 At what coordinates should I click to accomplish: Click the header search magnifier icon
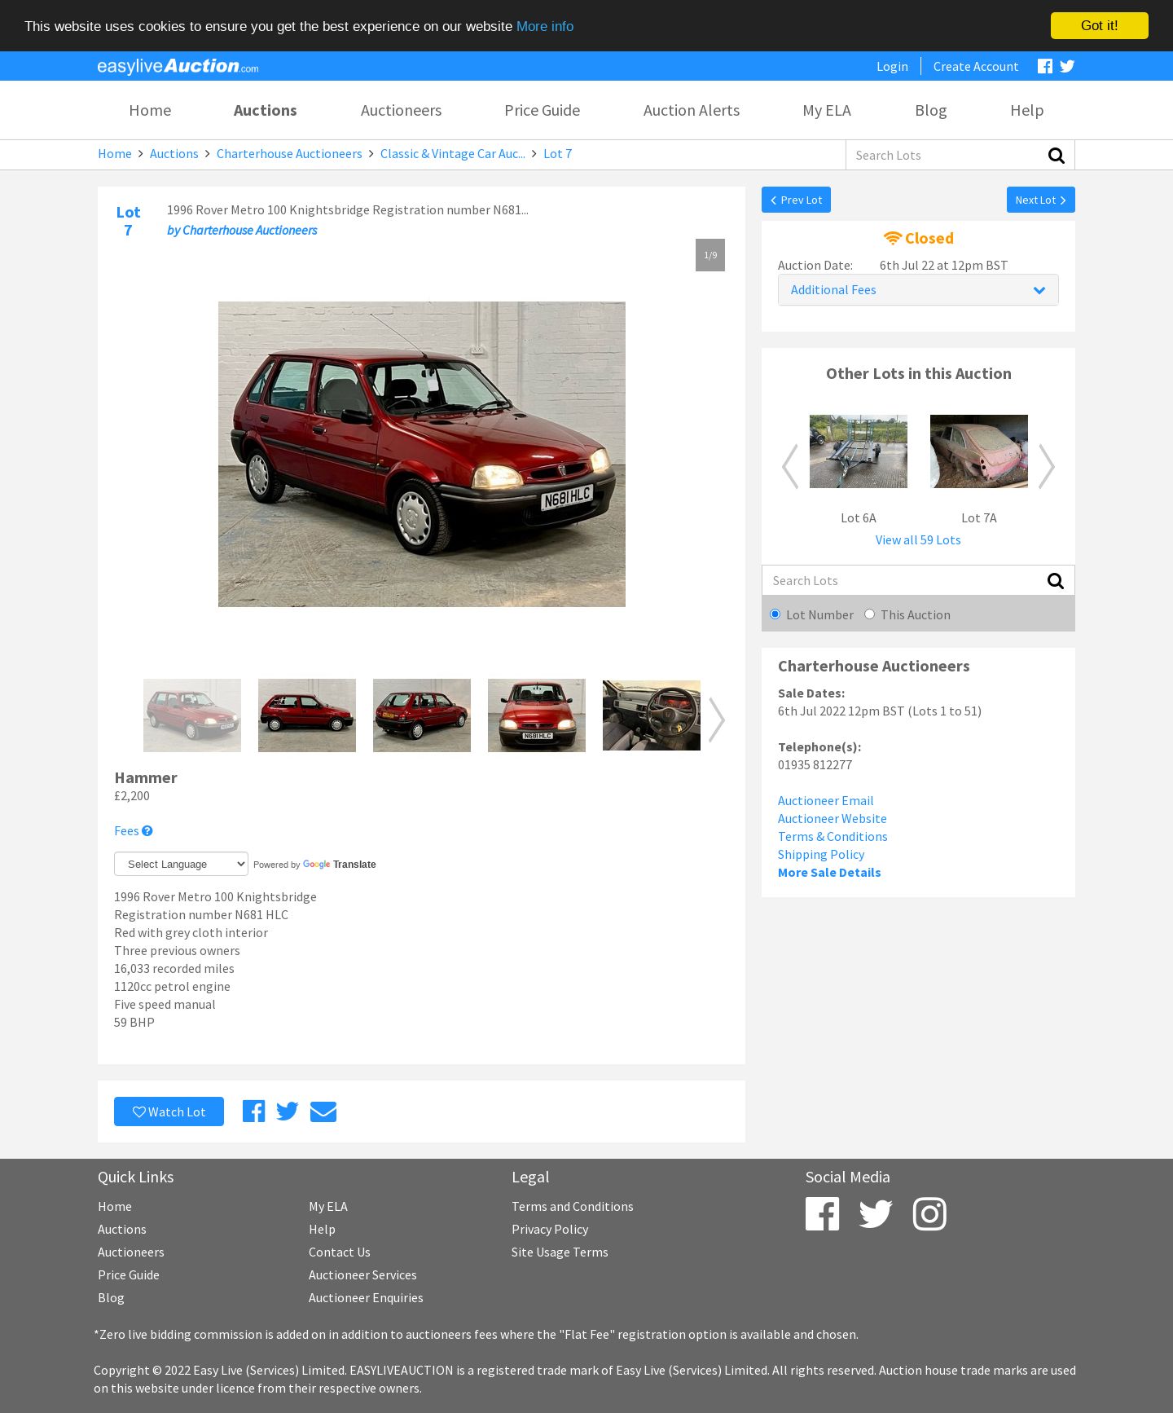click(x=1057, y=155)
